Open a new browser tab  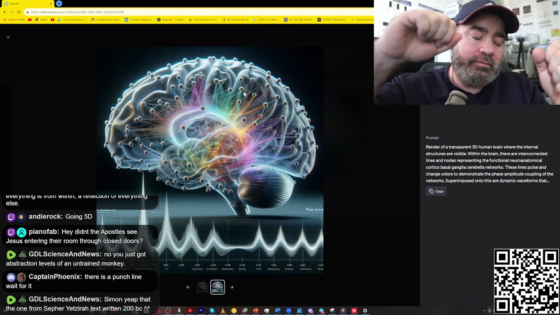(59, 3)
